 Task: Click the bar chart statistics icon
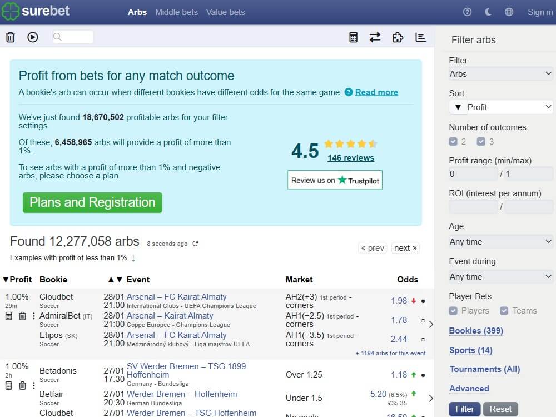pos(420,37)
